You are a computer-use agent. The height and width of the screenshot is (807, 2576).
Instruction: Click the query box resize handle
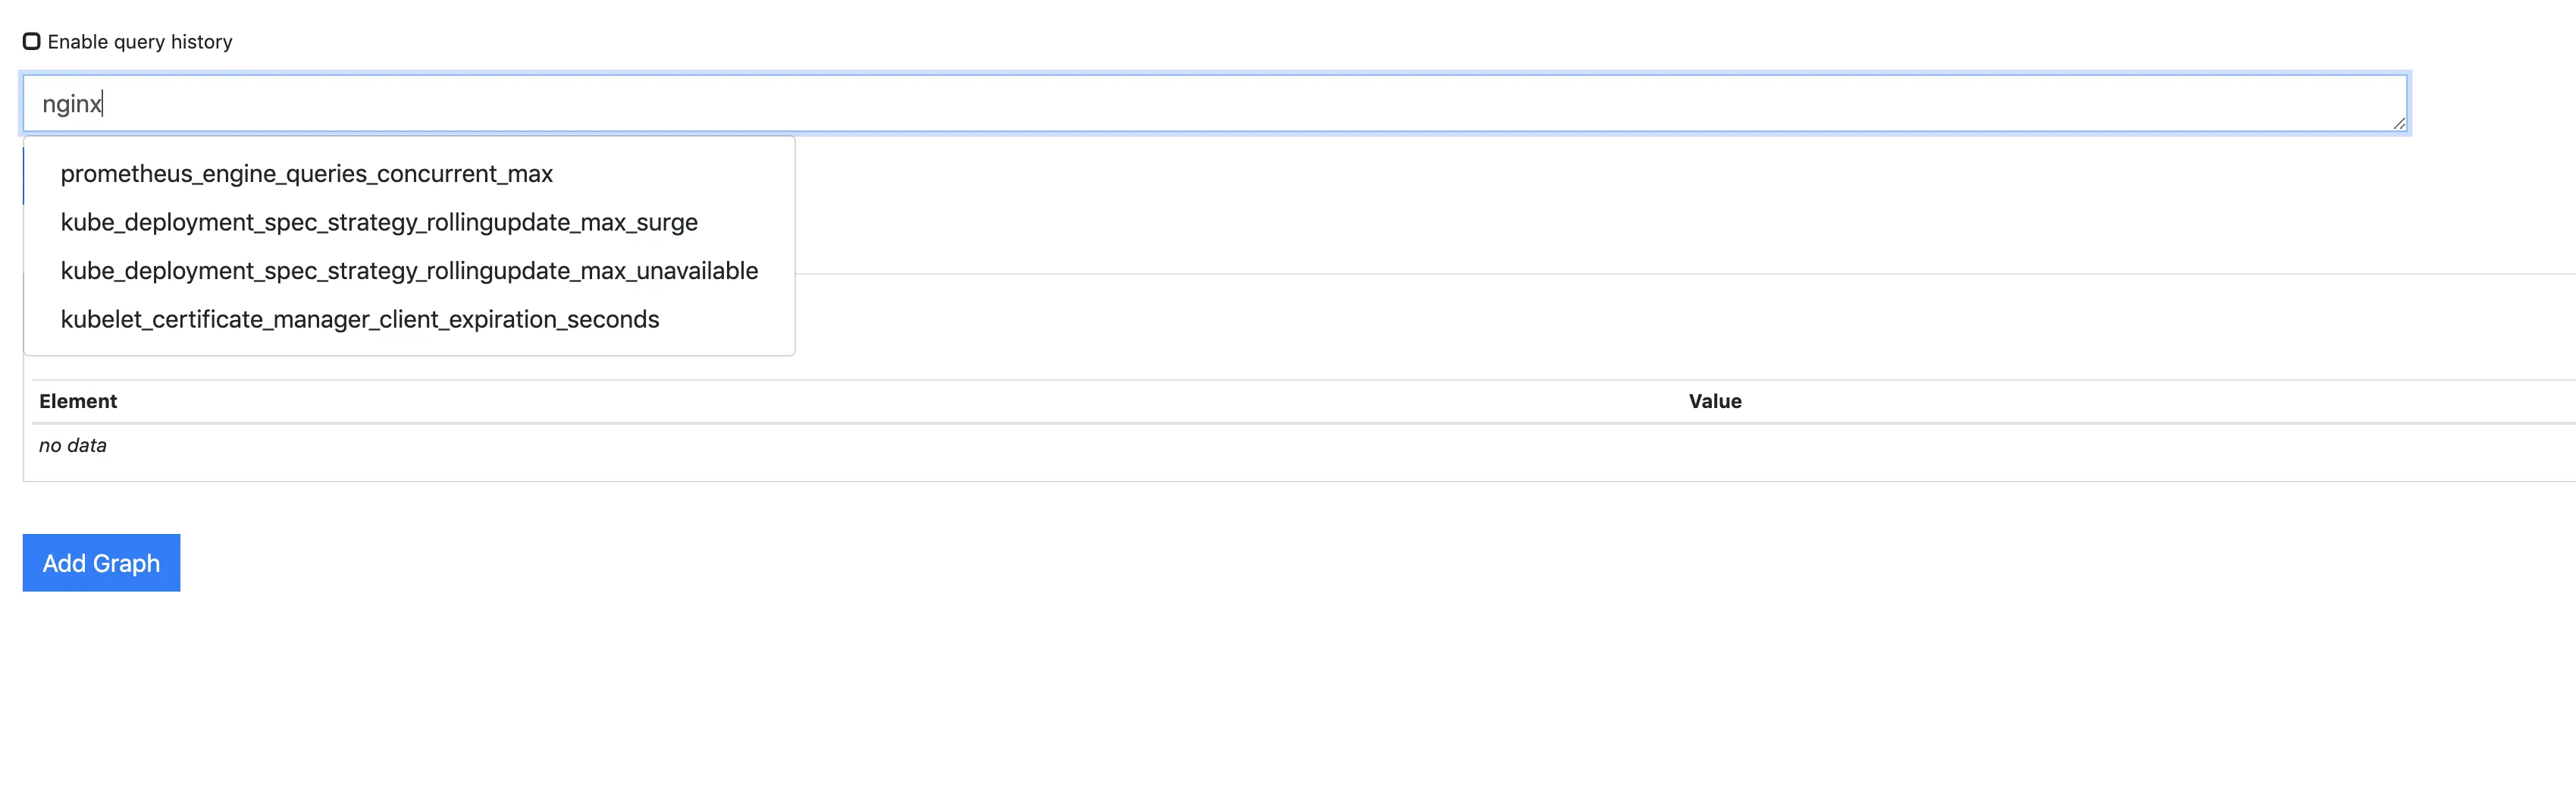(x=2399, y=124)
